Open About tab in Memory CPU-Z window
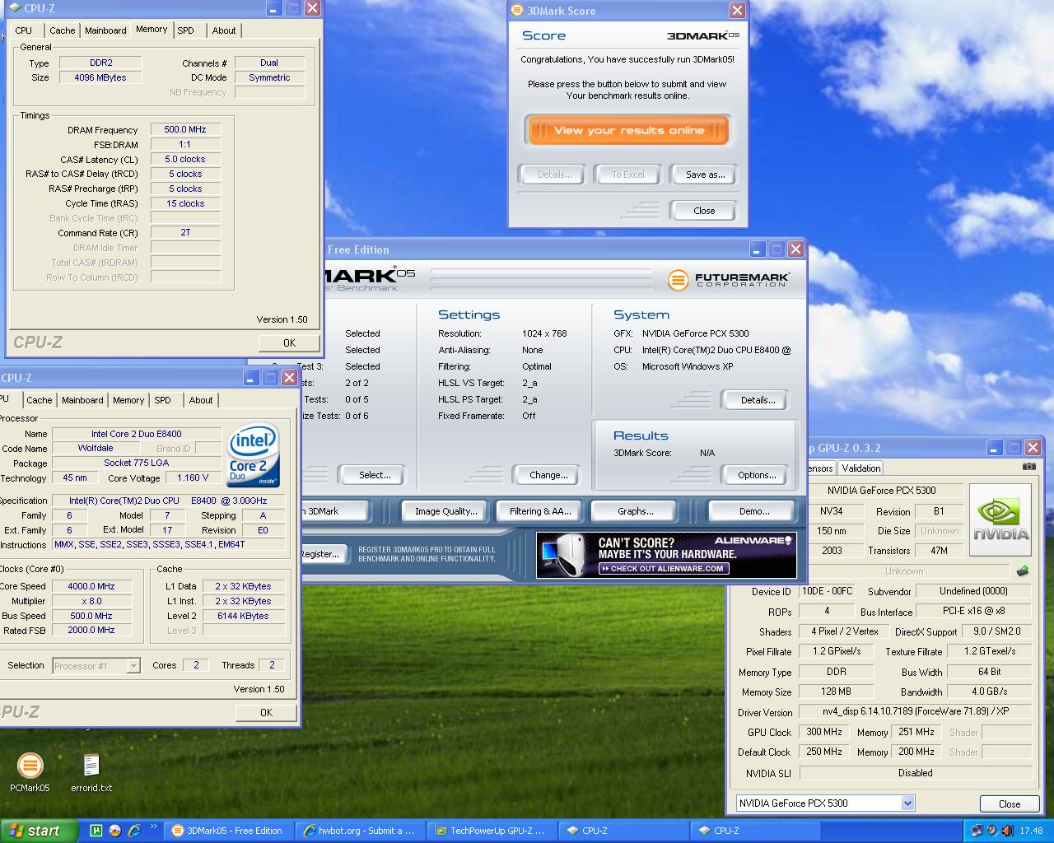This screenshot has height=843, width=1054. pyautogui.click(x=224, y=30)
